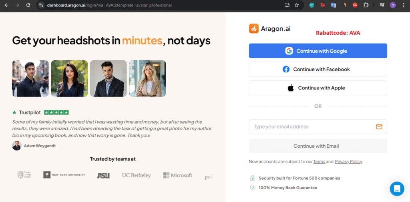The width and height of the screenshot is (410, 202).
Task: Open the Extensions puzzle piece menu
Action: pyautogui.click(x=366, y=5)
